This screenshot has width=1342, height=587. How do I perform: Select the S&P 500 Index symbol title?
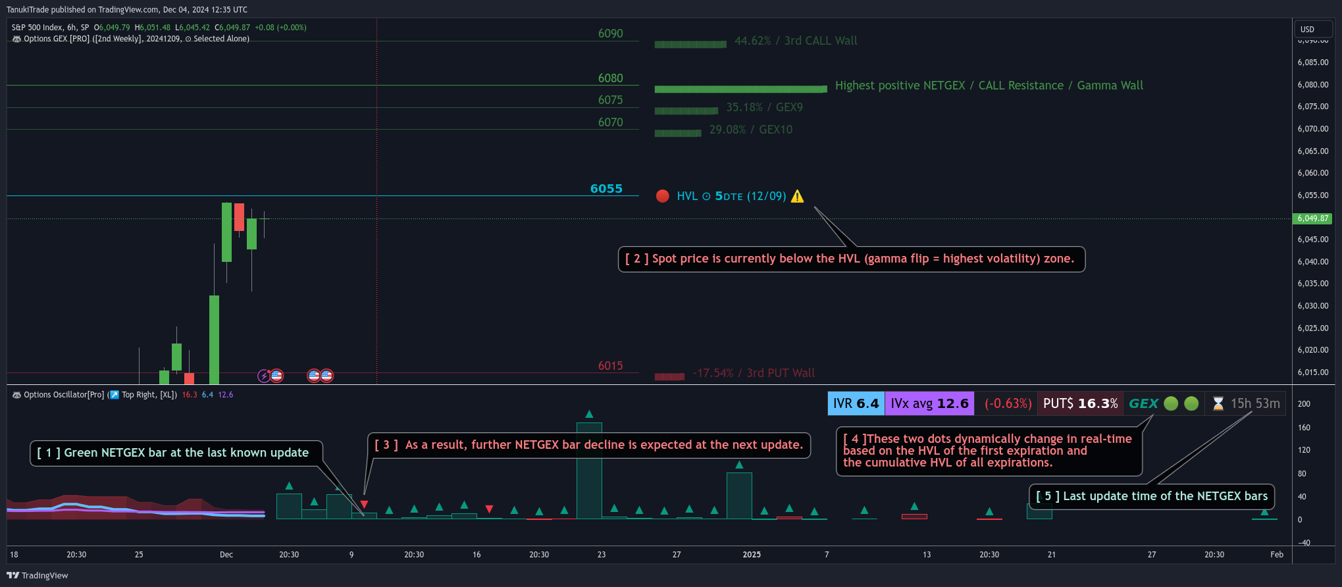pos(50,28)
